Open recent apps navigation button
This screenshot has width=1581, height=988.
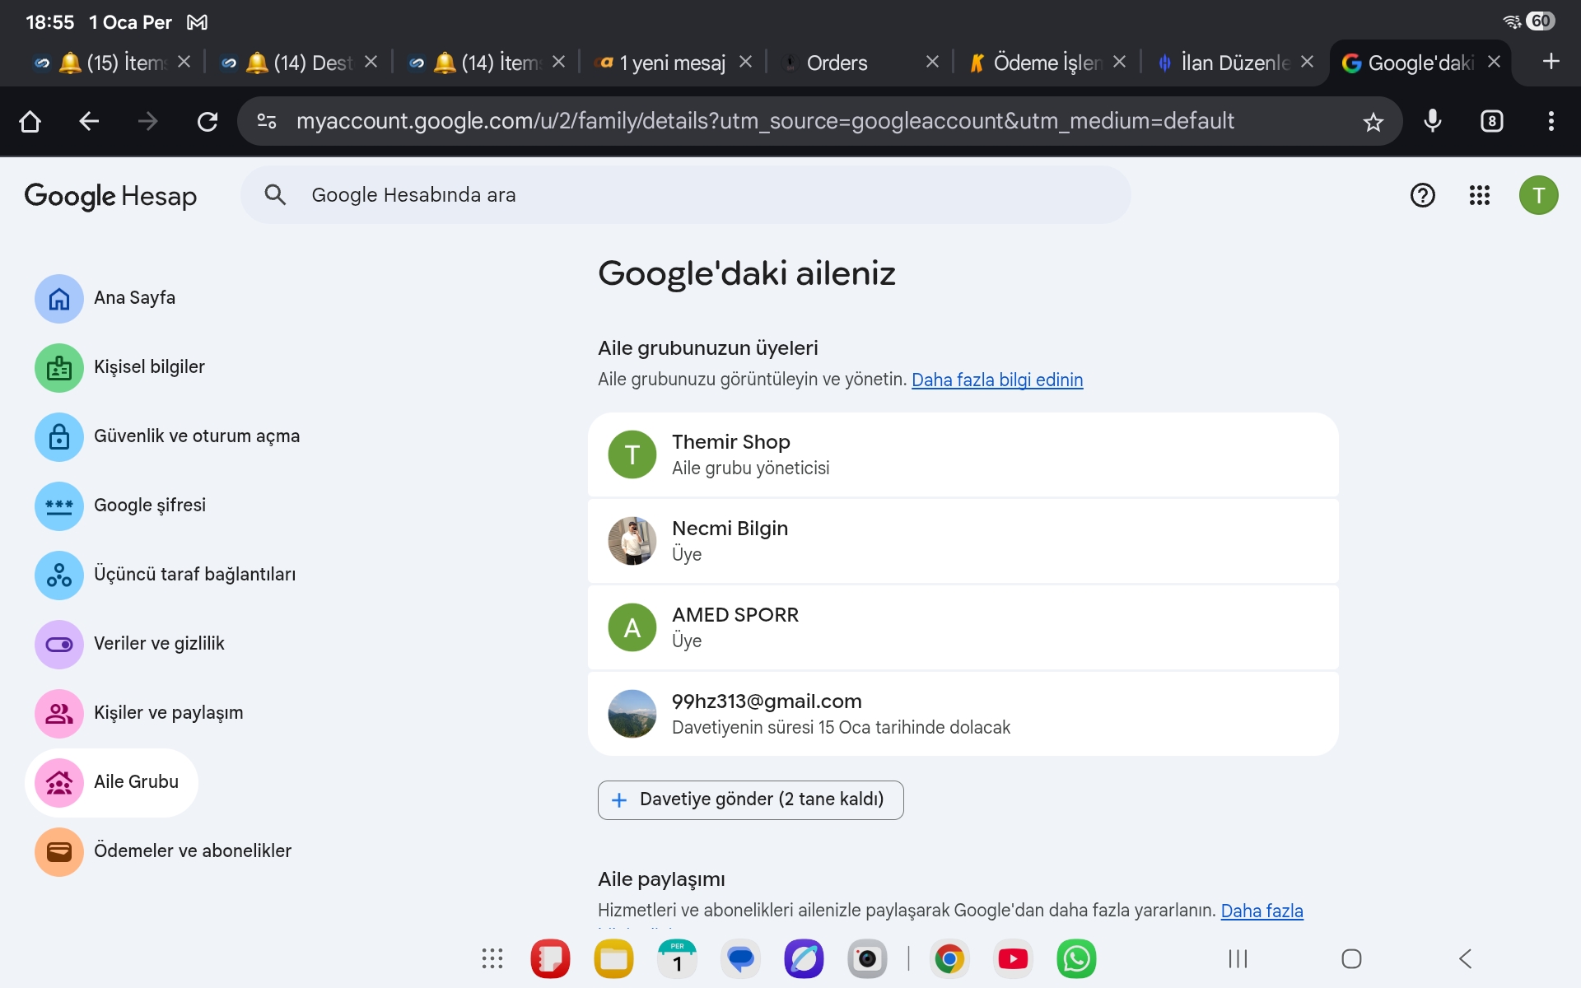pos(1238,958)
